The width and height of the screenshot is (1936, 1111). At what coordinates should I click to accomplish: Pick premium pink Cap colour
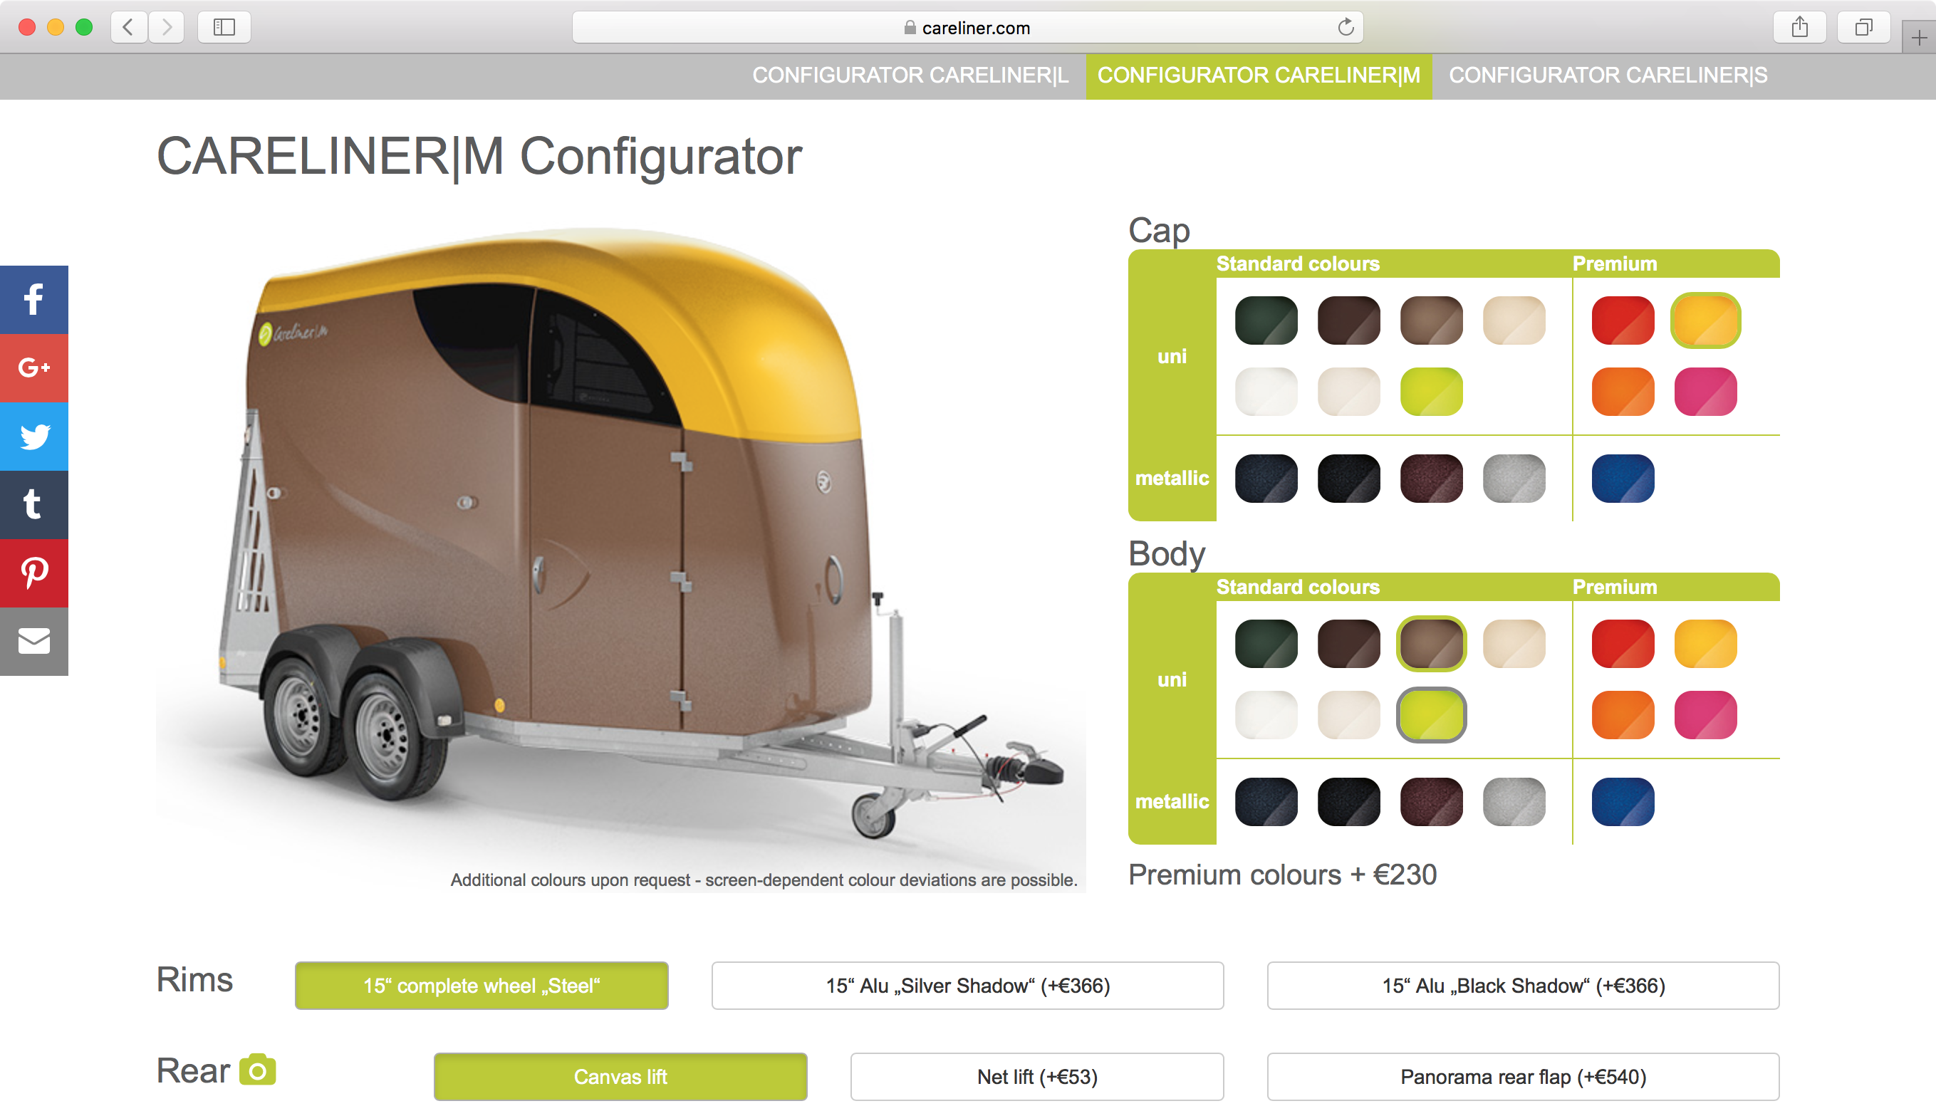click(1705, 392)
